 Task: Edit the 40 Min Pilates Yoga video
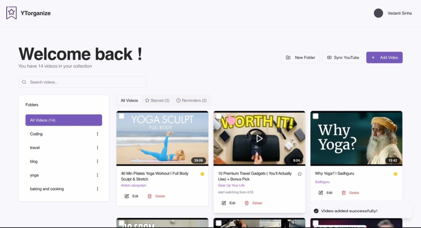click(x=132, y=196)
